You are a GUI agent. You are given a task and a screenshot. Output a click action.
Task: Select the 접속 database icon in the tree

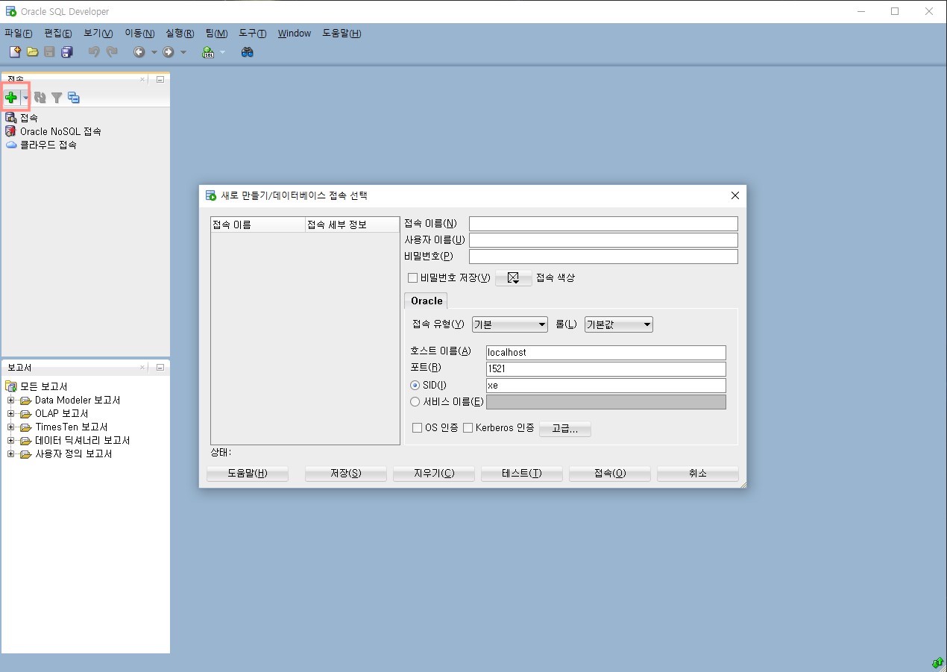pyautogui.click(x=10, y=118)
